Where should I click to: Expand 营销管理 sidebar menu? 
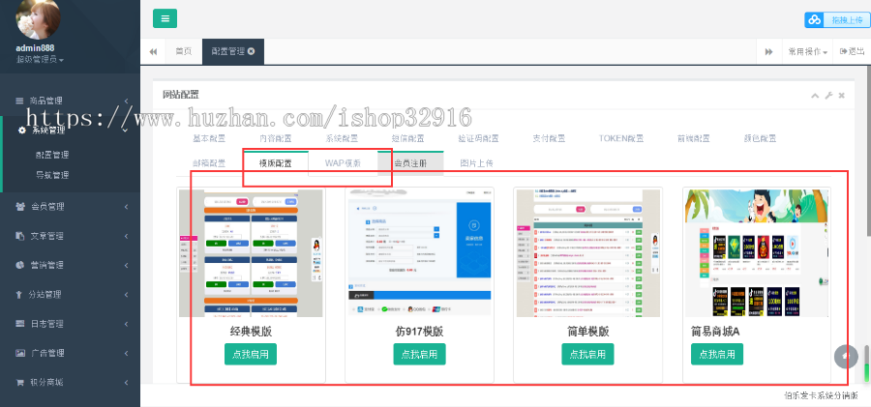(70, 265)
